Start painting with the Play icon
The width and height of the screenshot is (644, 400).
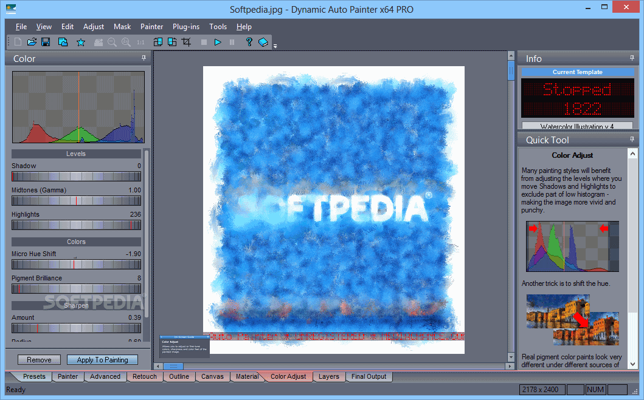218,42
